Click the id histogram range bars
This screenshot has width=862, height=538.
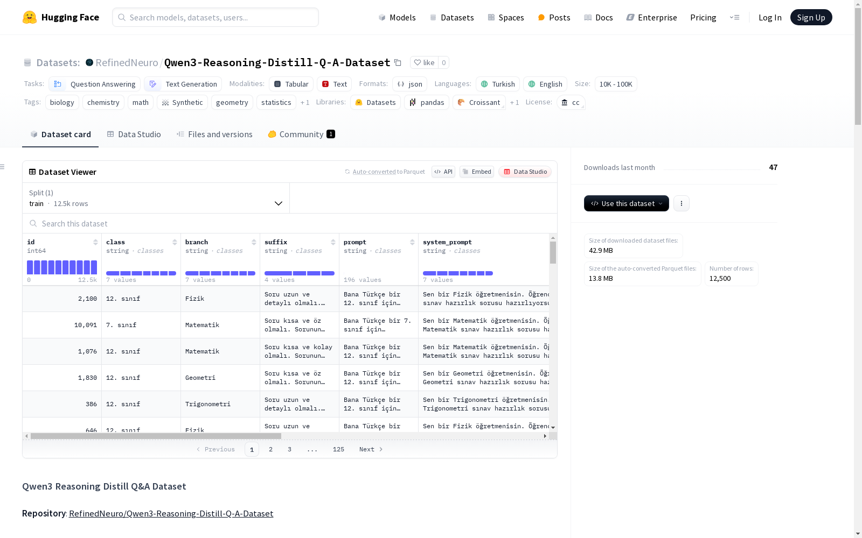point(62,267)
